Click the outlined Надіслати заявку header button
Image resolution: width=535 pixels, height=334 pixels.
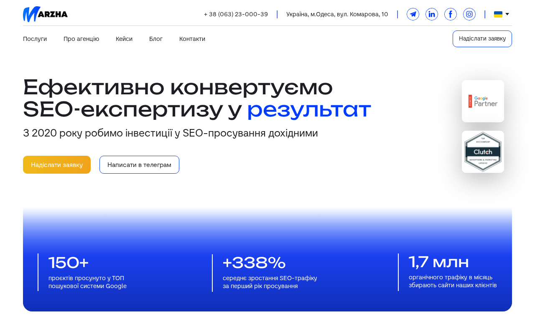pyautogui.click(x=482, y=39)
